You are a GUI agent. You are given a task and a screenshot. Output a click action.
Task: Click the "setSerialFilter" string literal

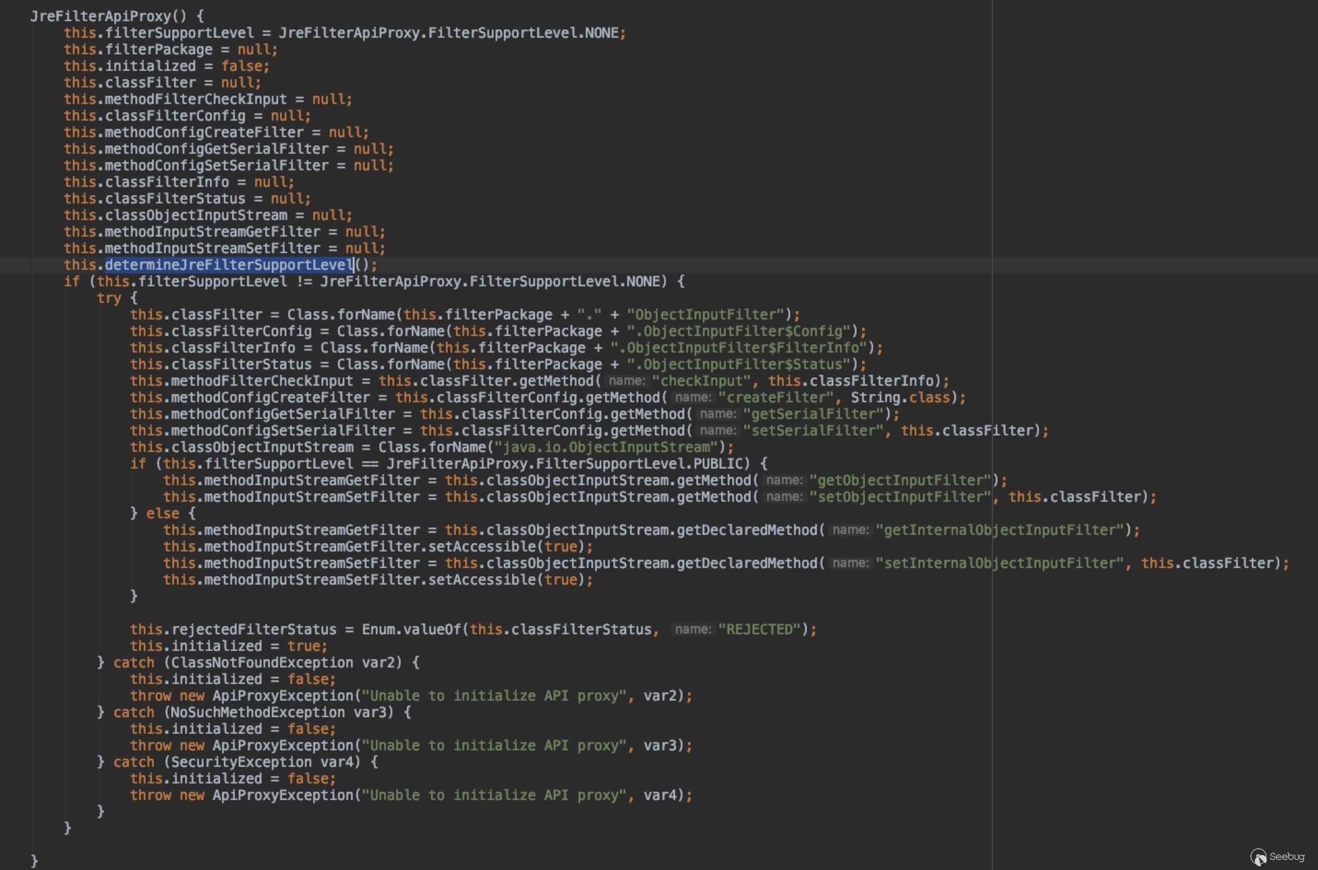[x=813, y=431]
